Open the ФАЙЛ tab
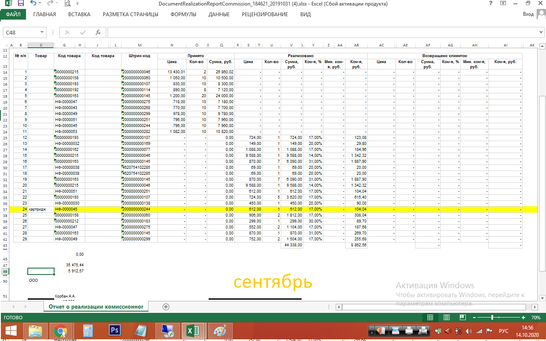 point(13,14)
